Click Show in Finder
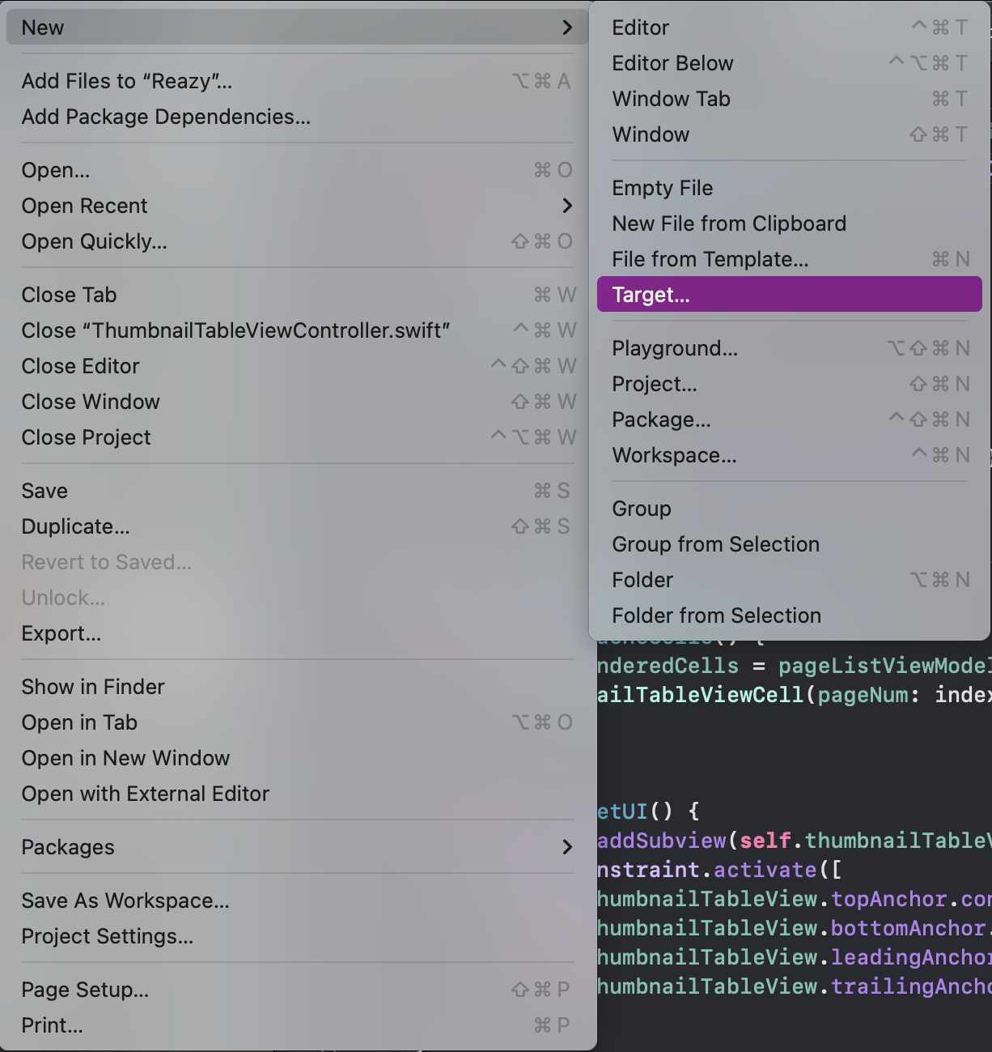 (93, 687)
